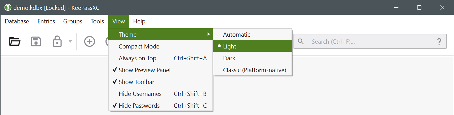Image resolution: width=454 pixels, height=115 pixels.
Task: Toggle the Show Toolbar option
Action: (136, 82)
